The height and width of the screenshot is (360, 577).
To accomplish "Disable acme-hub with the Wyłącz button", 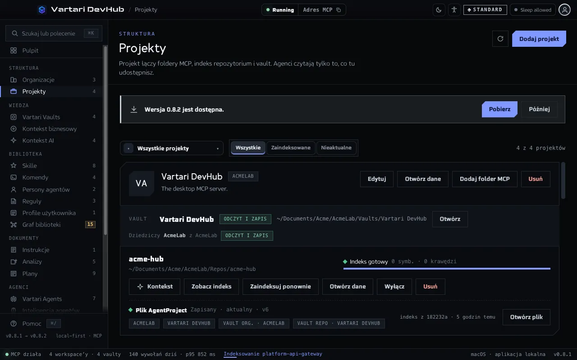I will (394, 286).
